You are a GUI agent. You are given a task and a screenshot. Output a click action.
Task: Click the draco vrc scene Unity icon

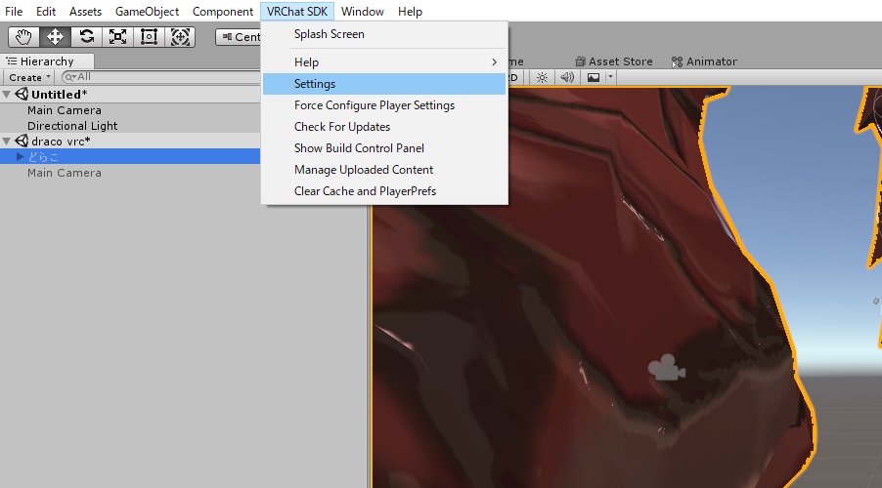pos(22,141)
